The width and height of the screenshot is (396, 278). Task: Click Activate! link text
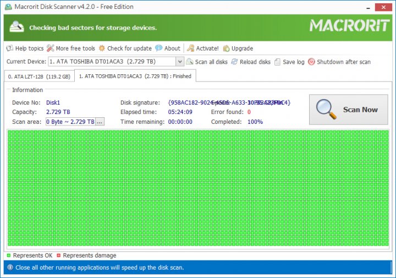pos(207,48)
